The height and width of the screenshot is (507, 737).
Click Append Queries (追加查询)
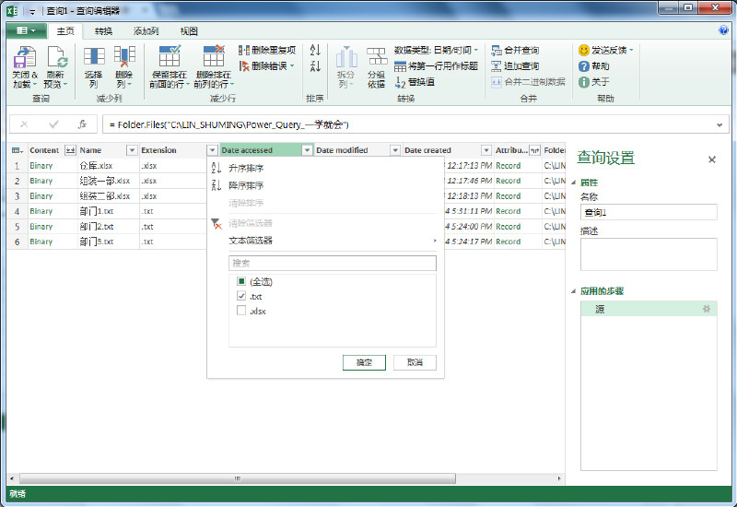(x=515, y=65)
